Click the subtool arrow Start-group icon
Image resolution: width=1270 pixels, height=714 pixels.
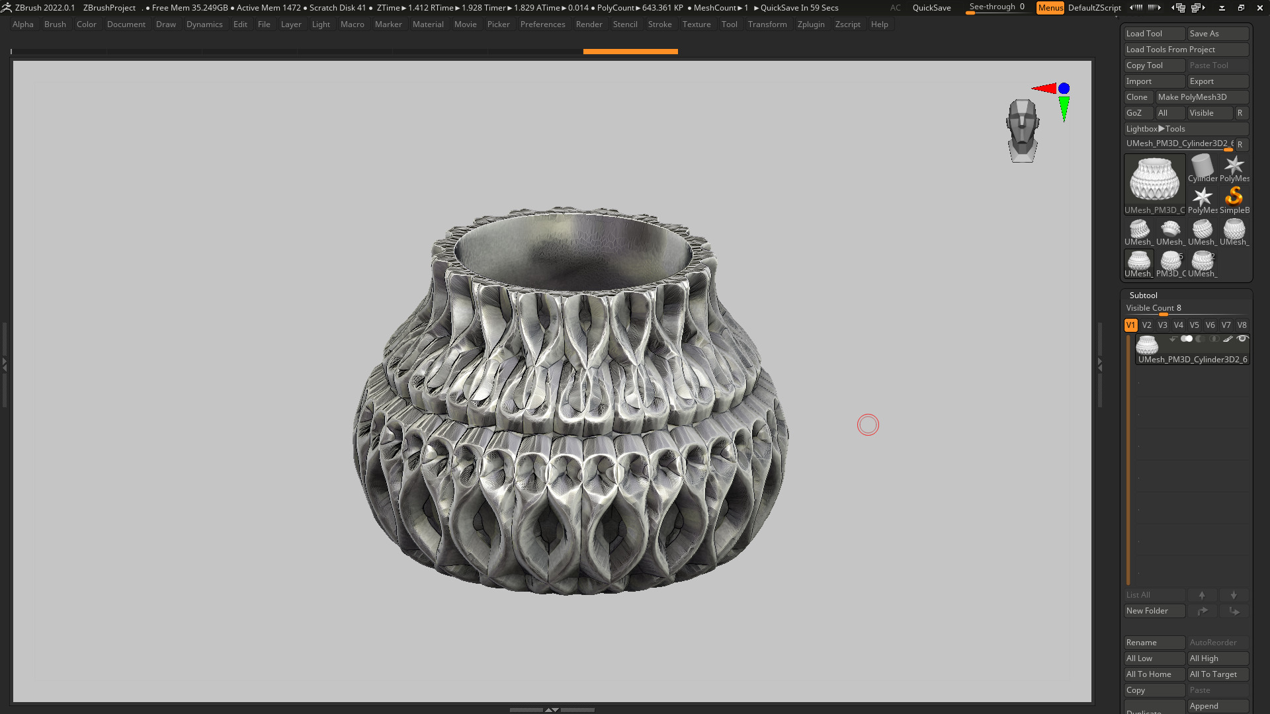tap(1173, 338)
